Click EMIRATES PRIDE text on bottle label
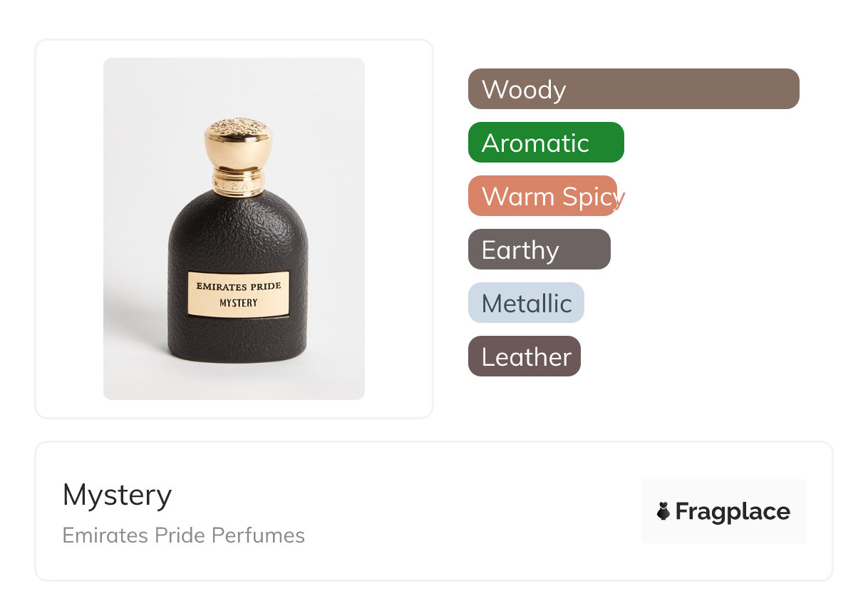The width and height of the screenshot is (868, 616). (x=239, y=286)
